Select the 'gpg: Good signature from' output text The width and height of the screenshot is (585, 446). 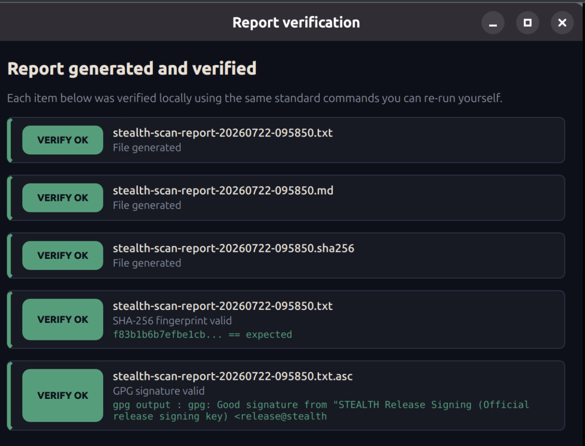(x=321, y=410)
